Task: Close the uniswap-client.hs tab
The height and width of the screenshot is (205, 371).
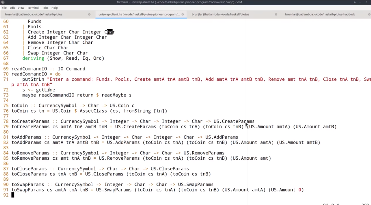Action: tap(182, 14)
